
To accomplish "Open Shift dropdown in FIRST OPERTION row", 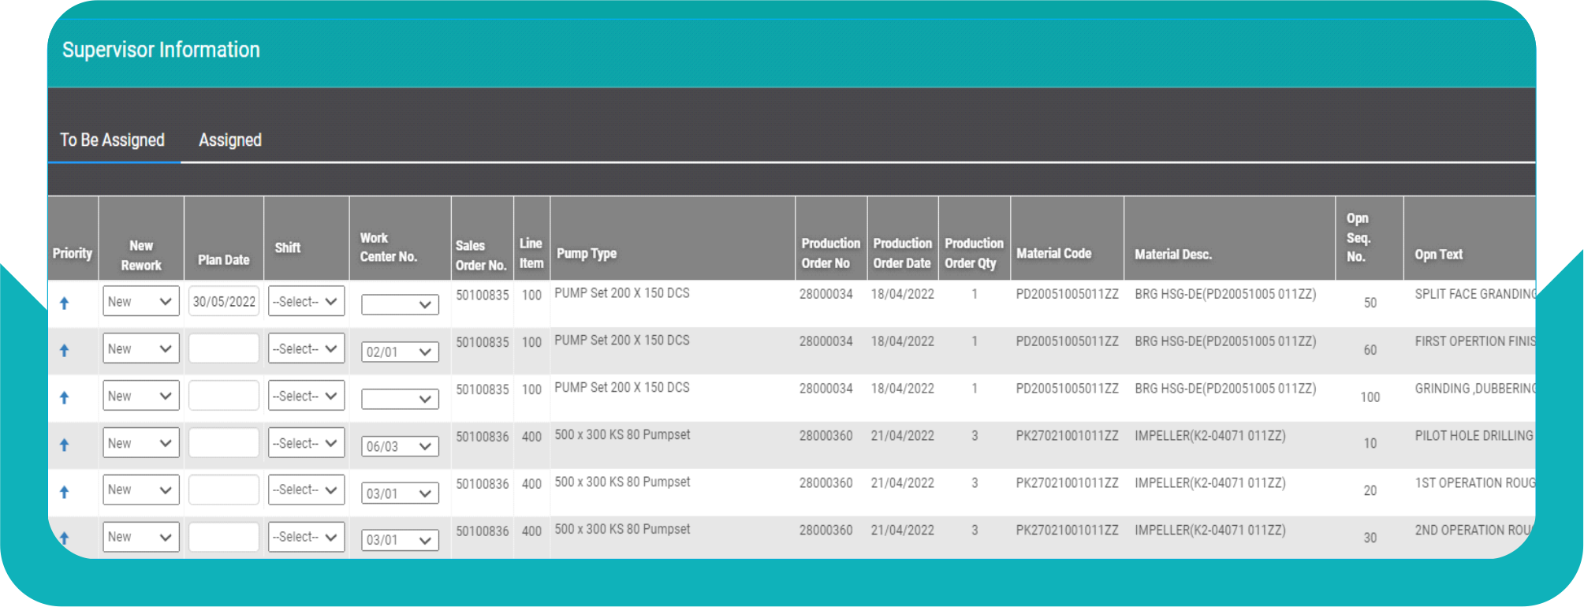I will point(307,348).
